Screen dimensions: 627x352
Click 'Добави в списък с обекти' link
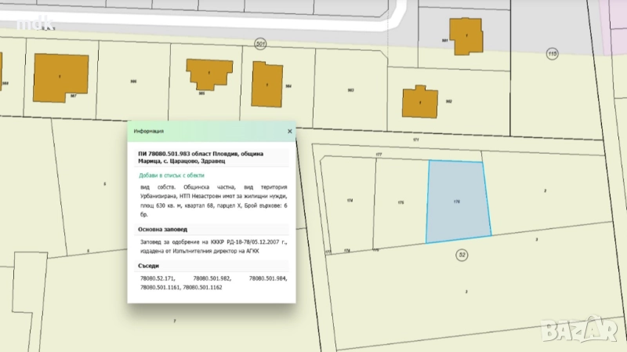click(172, 176)
